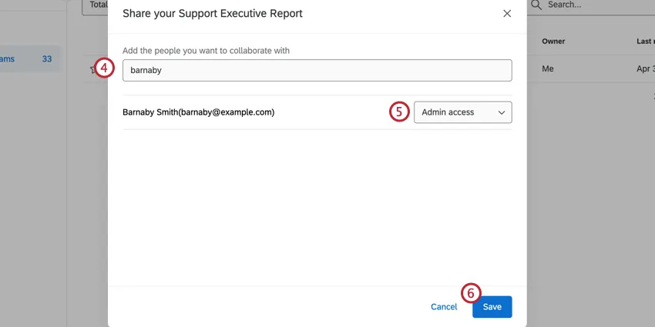This screenshot has width=655, height=327.
Task: Click the chevron arrow in Admin access
Action: click(x=501, y=112)
